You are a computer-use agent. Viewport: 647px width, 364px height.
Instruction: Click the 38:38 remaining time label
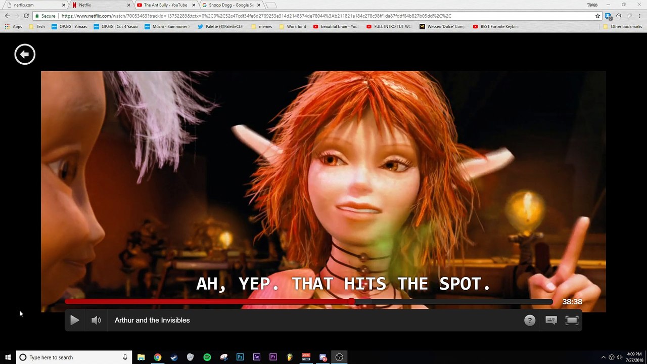point(572,302)
